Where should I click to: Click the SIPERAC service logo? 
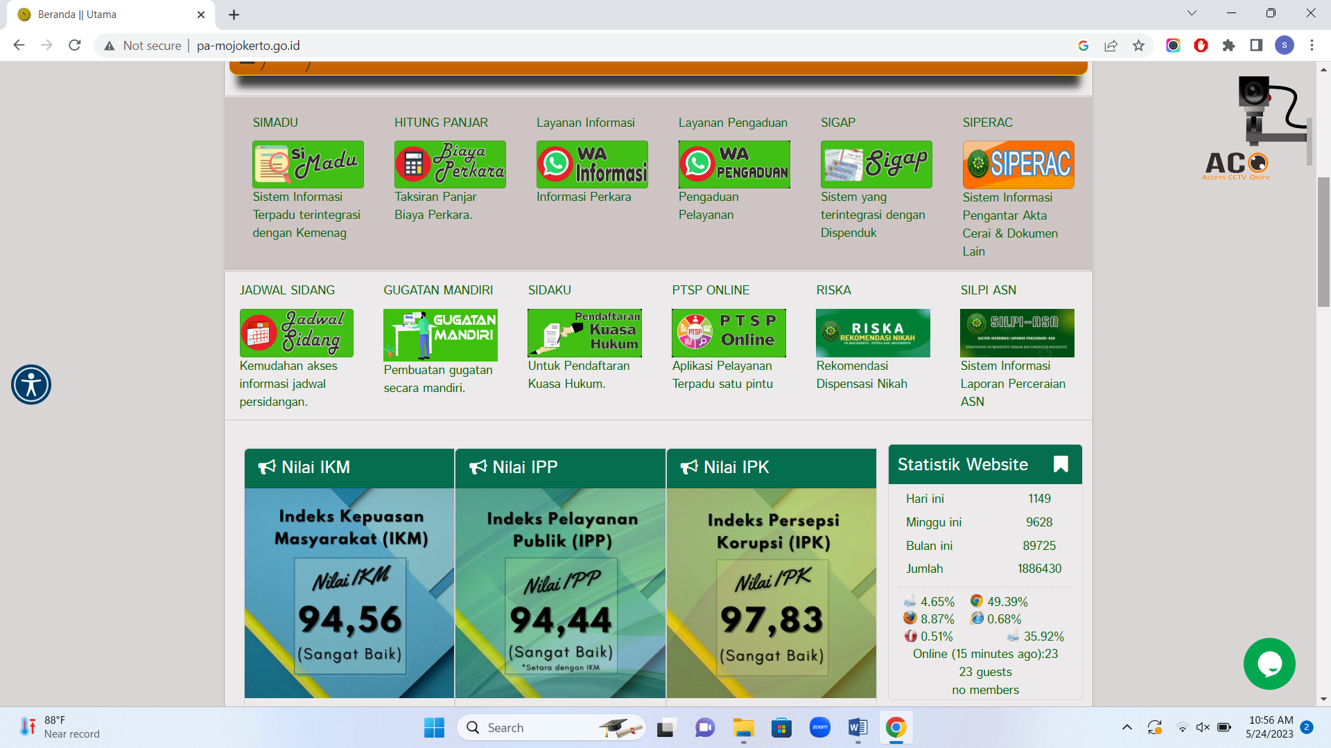[x=1018, y=165]
